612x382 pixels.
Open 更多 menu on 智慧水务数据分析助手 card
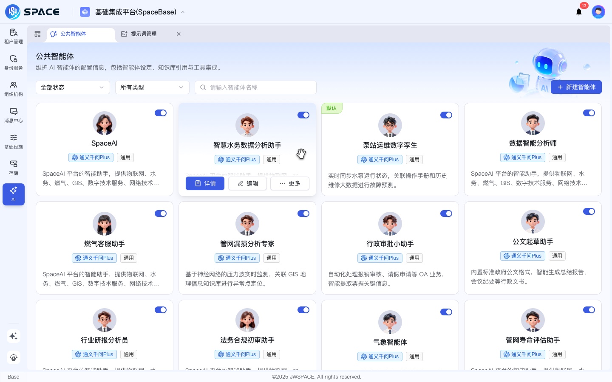coord(289,183)
